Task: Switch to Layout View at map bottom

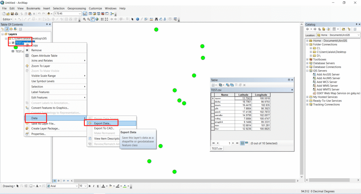Action: pyautogui.click(x=59, y=181)
